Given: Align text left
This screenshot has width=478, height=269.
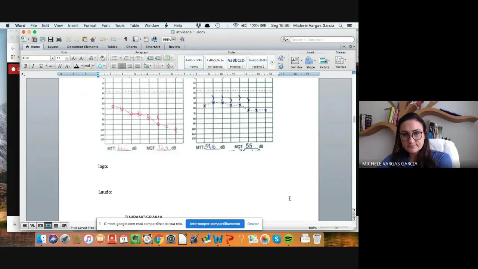Looking at the screenshot, I should click(x=114, y=66).
